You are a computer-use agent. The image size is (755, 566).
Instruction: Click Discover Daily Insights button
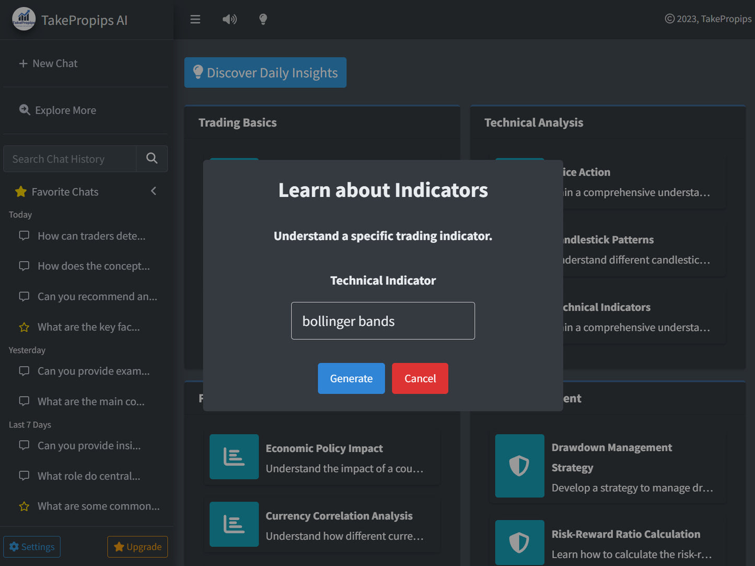[x=265, y=73]
